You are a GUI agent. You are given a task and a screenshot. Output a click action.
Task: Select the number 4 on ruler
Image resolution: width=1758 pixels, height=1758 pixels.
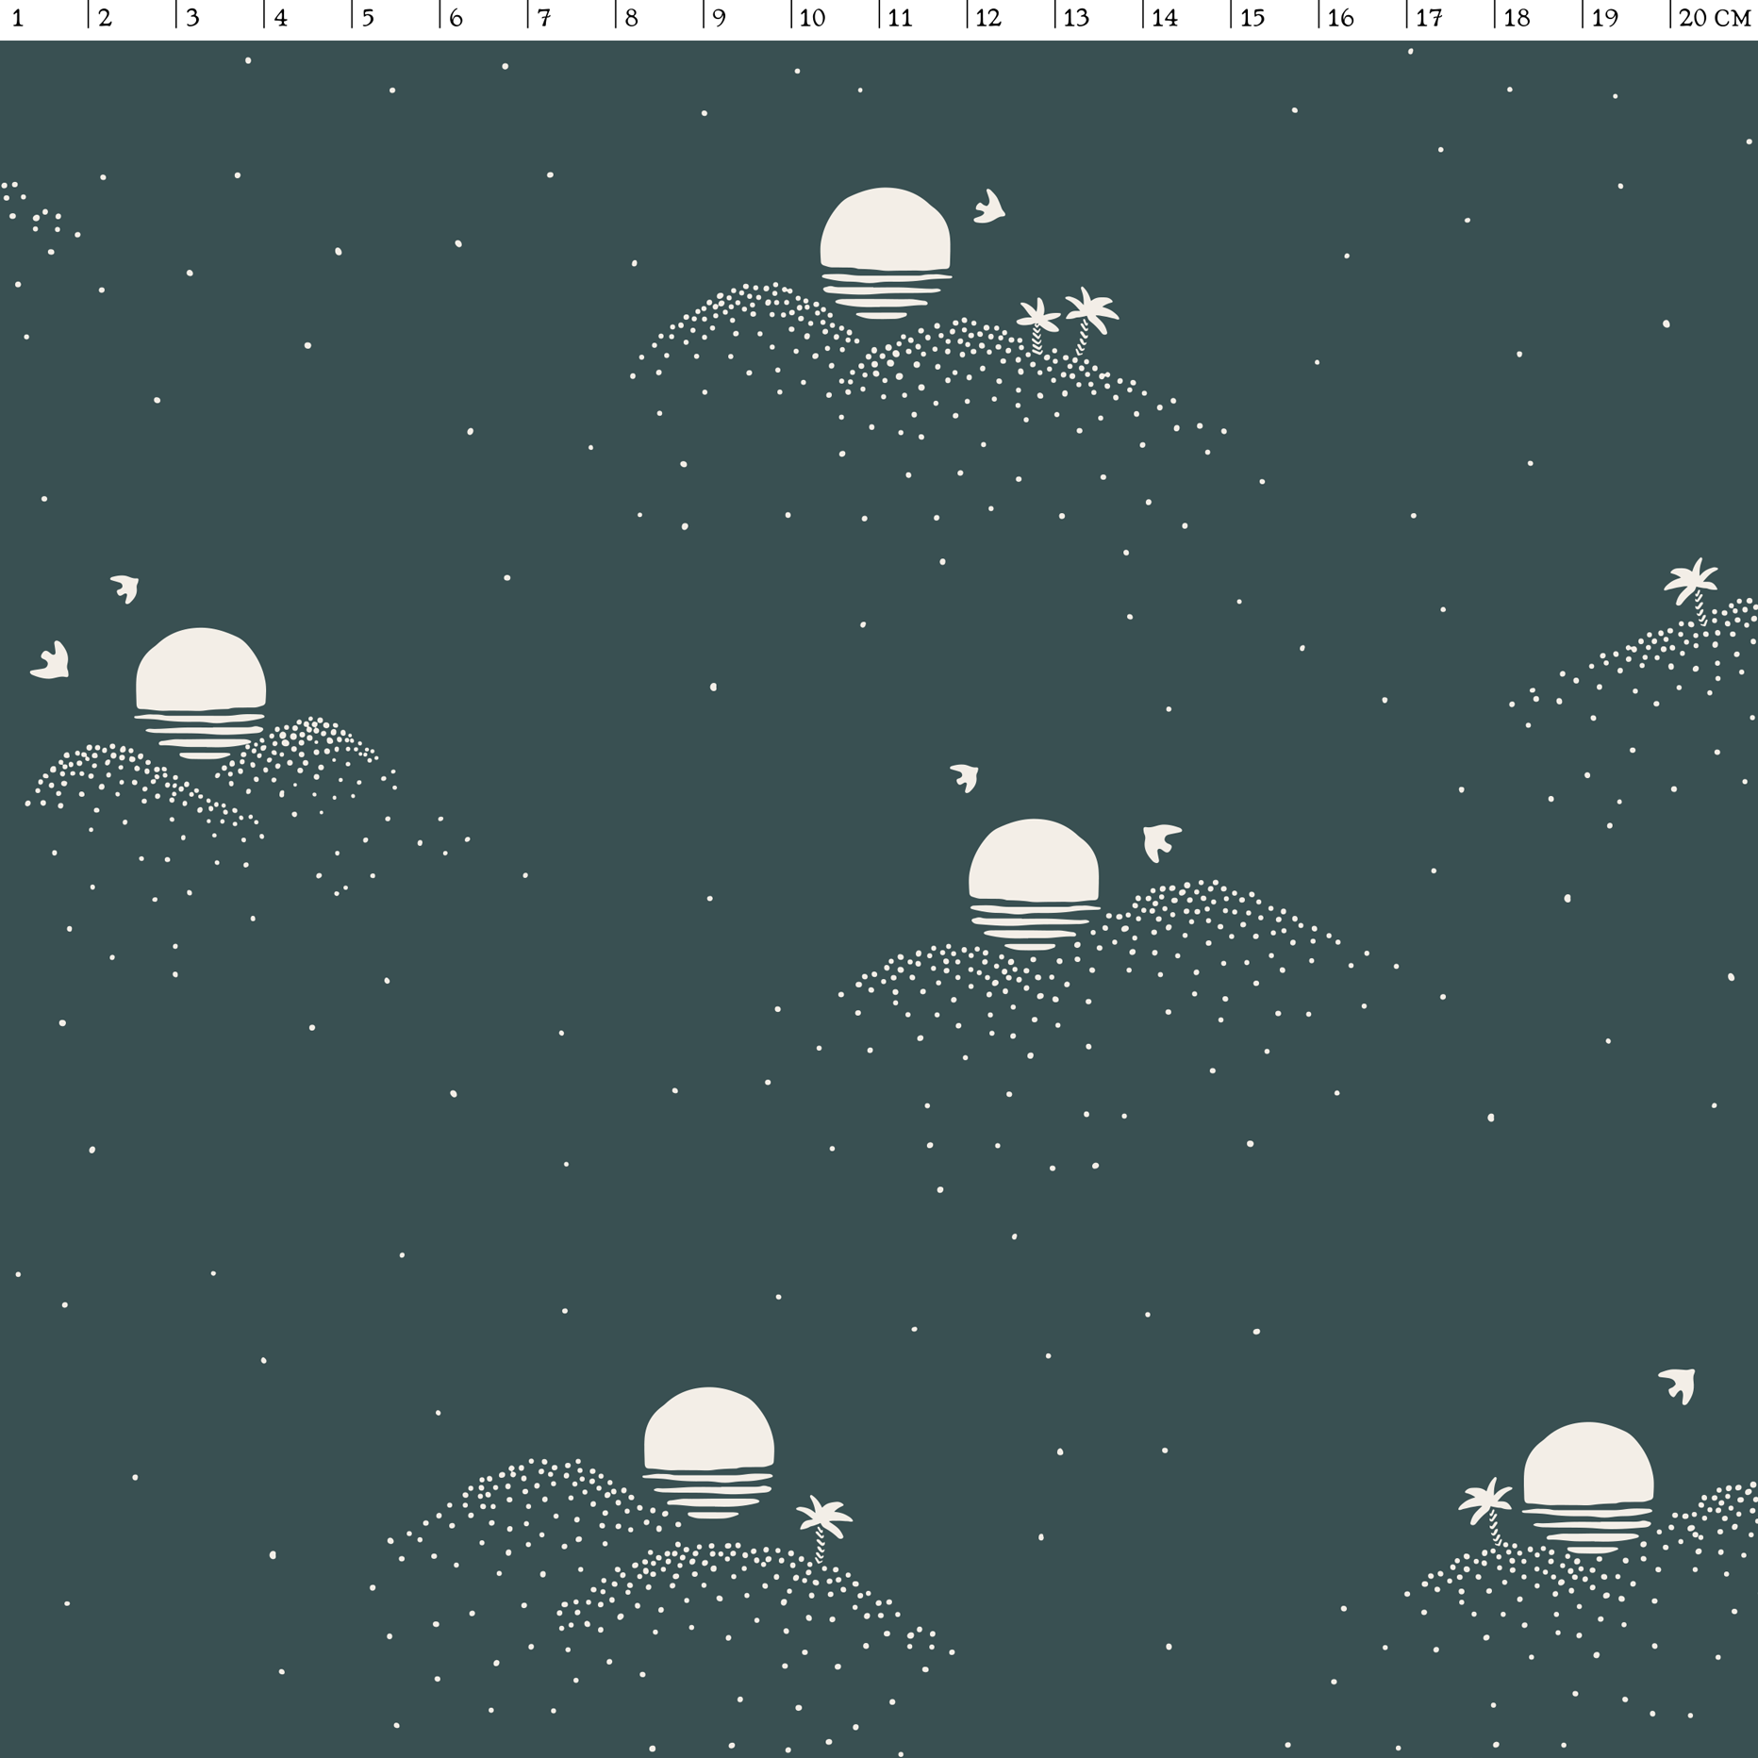tap(280, 18)
